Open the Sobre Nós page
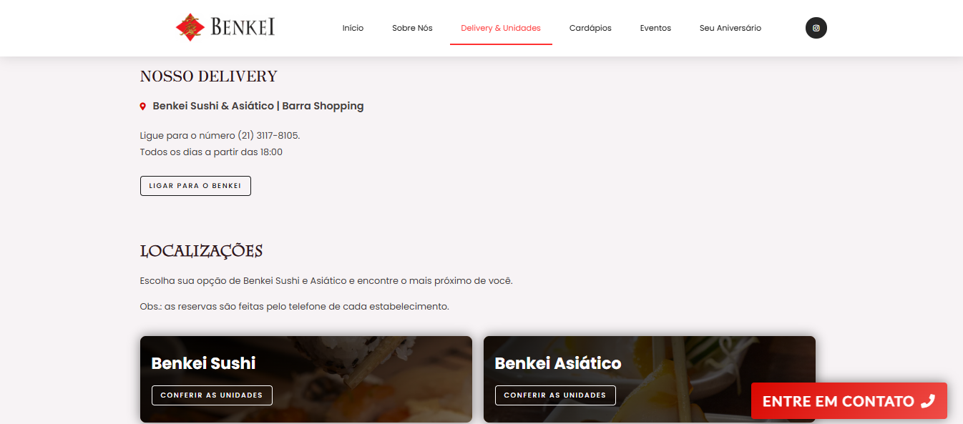 point(412,28)
